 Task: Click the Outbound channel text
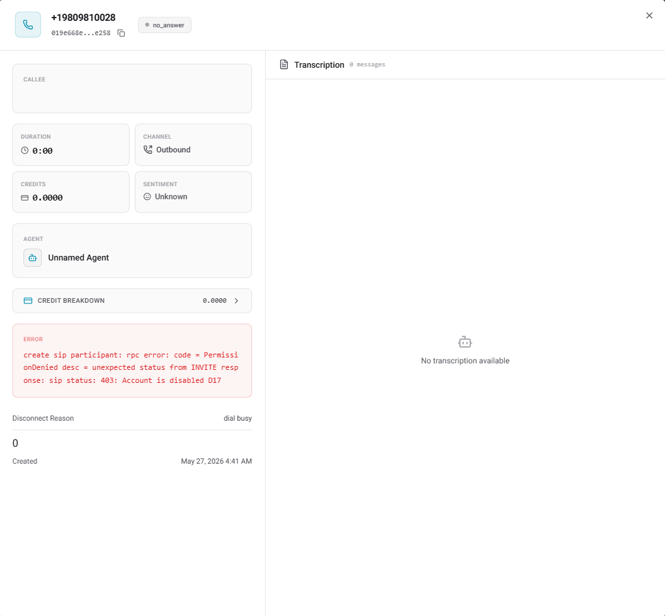(x=173, y=150)
